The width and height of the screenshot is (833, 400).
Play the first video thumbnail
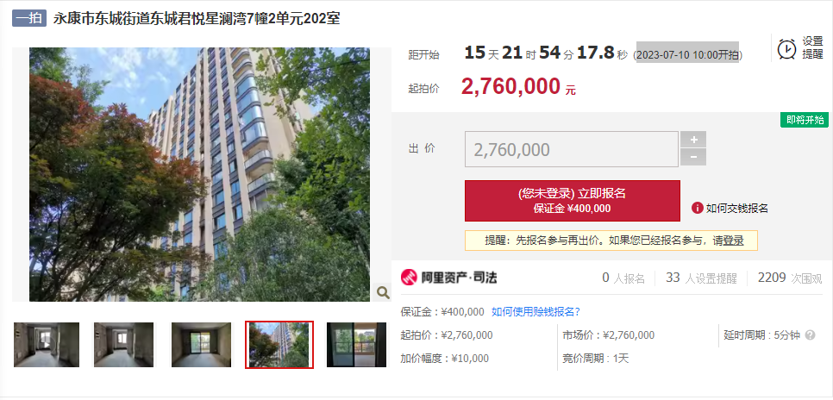coord(47,345)
